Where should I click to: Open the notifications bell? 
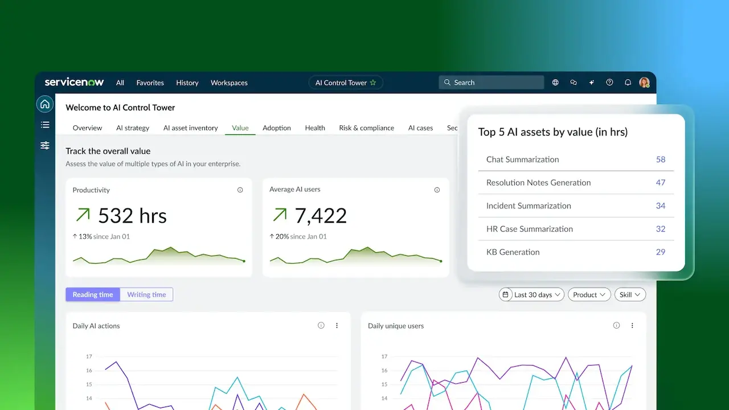[628, 83]
